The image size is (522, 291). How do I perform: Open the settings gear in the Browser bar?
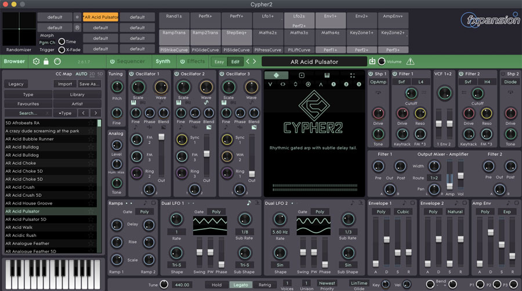[x=36, y=62]
